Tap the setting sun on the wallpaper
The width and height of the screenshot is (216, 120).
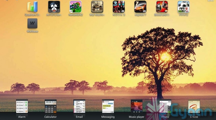[x=165, y=57]
